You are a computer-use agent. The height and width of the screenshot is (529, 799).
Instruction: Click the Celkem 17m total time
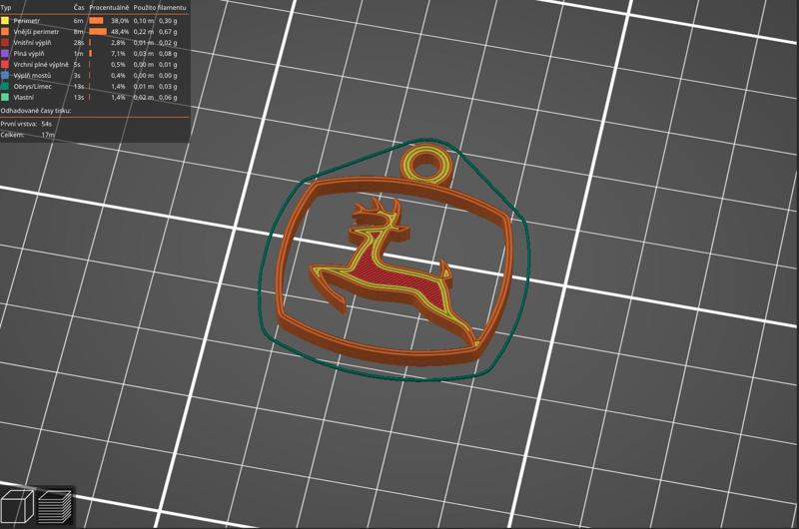(28, 135)
